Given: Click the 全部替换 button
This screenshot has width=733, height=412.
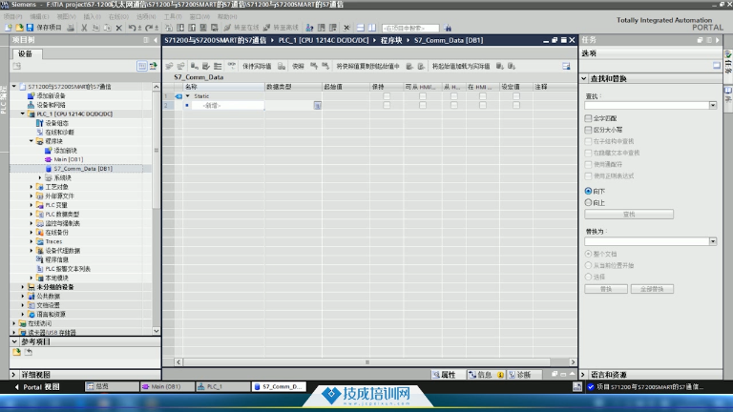Looking at the screenshot, I should (652, 289).
